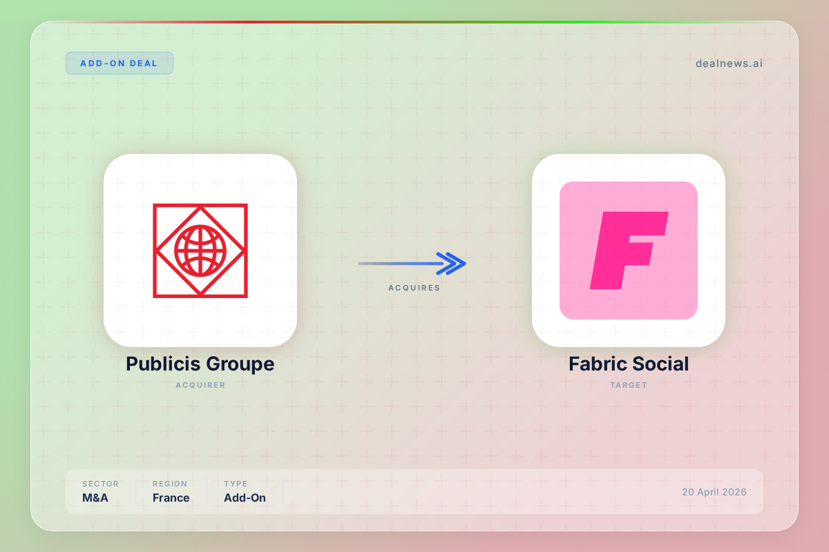
Task: Select the TARGET label under Fabric Social
Action: (628, 385)
